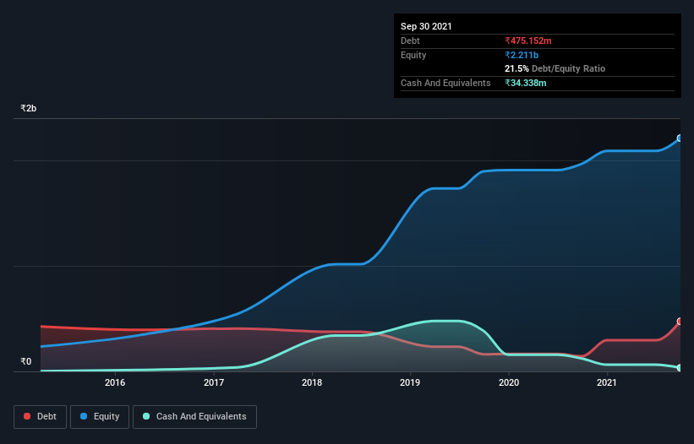694x444 pixels.
Task: Click the ₹475.152m debt value
Action: [528, 41]
